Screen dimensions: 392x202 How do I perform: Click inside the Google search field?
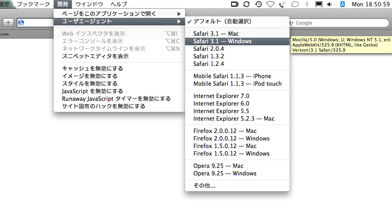pos(338,23)
